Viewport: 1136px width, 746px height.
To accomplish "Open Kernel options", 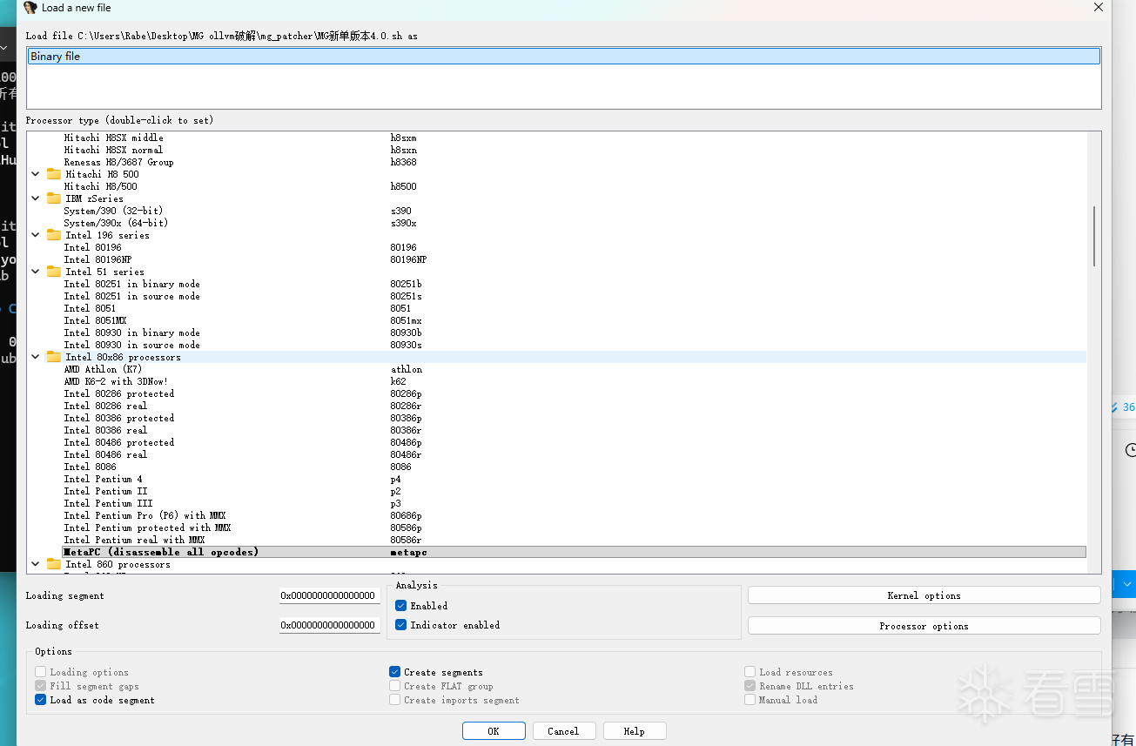I will pyautogui.click(x=924, y=595).
